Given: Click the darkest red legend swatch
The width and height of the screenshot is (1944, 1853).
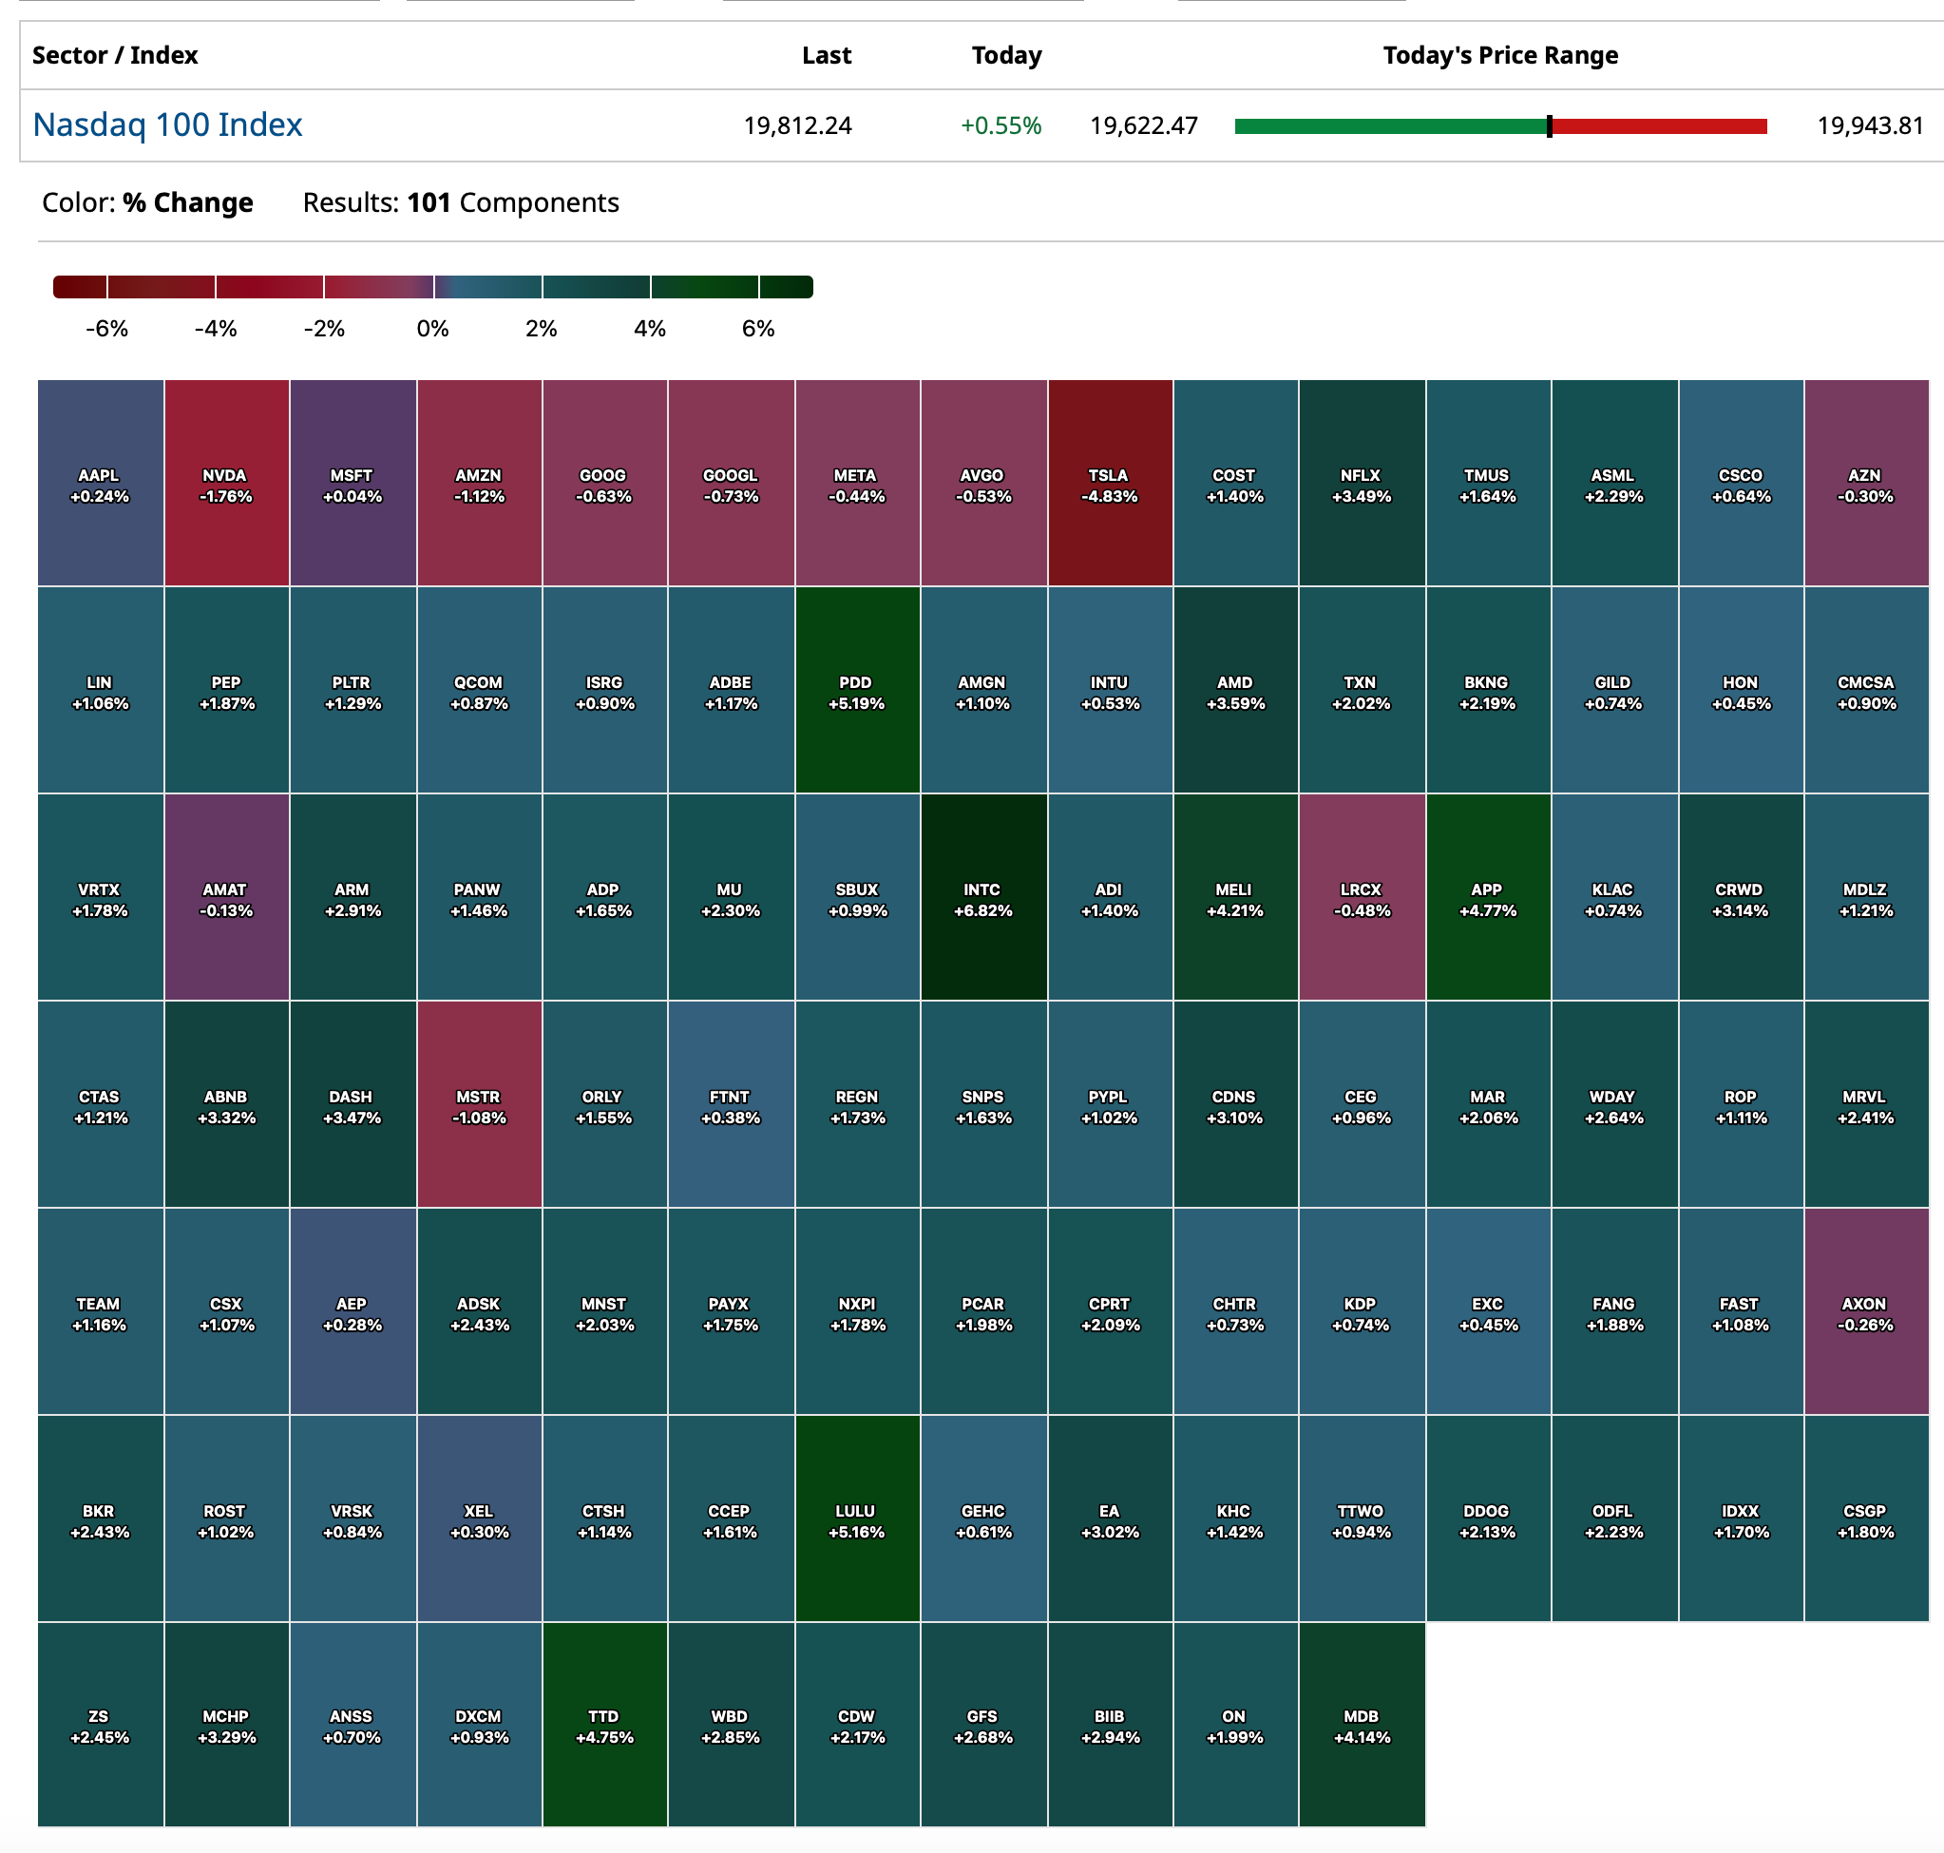Looking at the screenshot, I should point(80,287).
